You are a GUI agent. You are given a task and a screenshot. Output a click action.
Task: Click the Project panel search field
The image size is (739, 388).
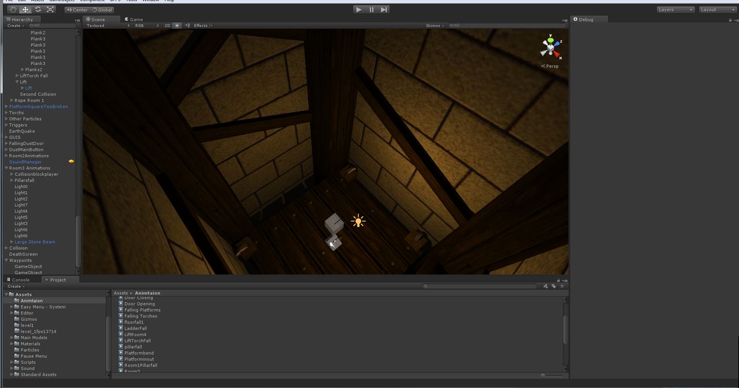[x=480, y=286]
